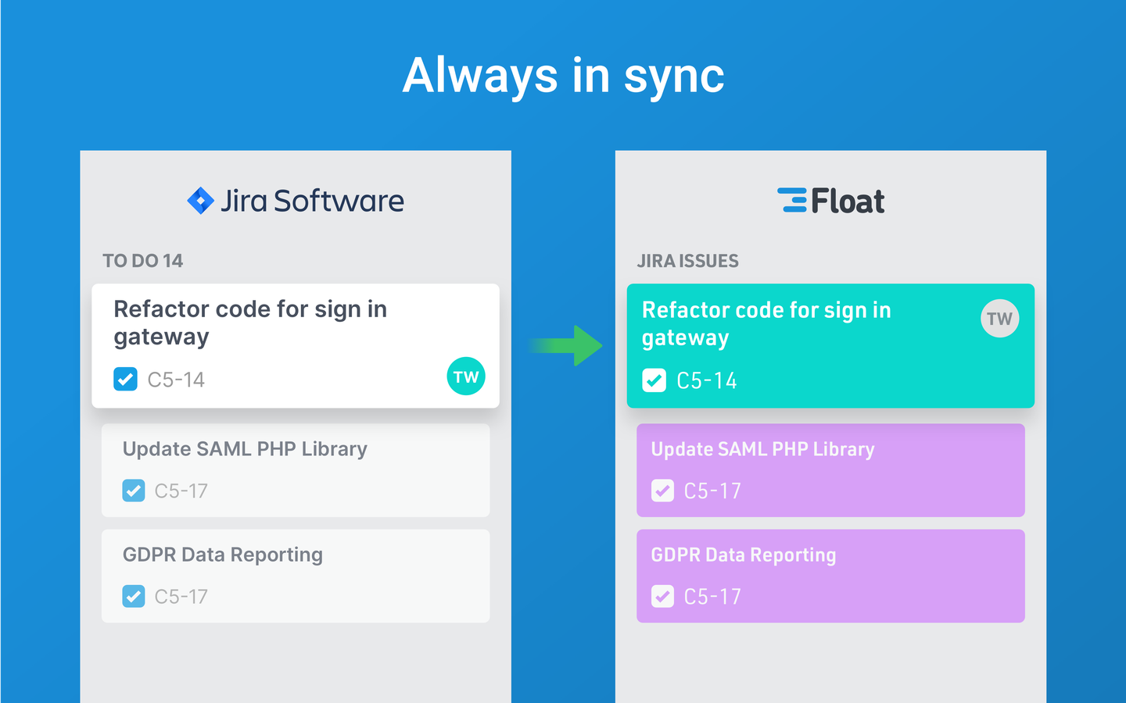Toggle the C5-14 checkbox in Float panel

tap(654, 380)
